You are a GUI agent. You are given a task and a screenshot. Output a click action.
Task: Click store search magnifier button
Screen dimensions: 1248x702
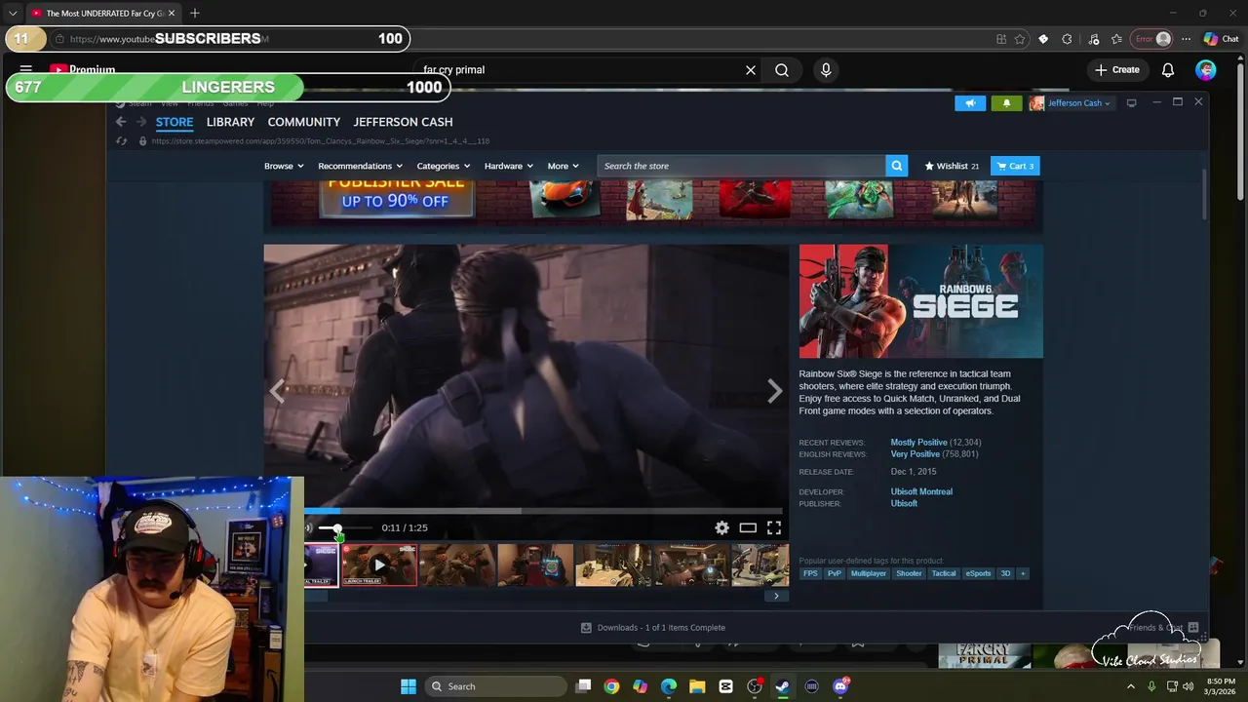coord(897,166)
